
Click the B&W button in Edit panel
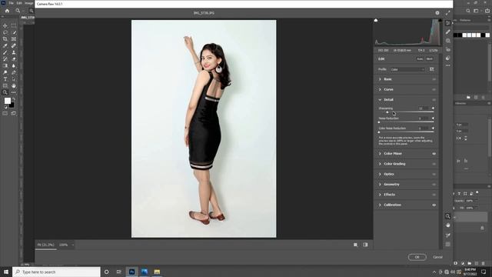[430, 59]
